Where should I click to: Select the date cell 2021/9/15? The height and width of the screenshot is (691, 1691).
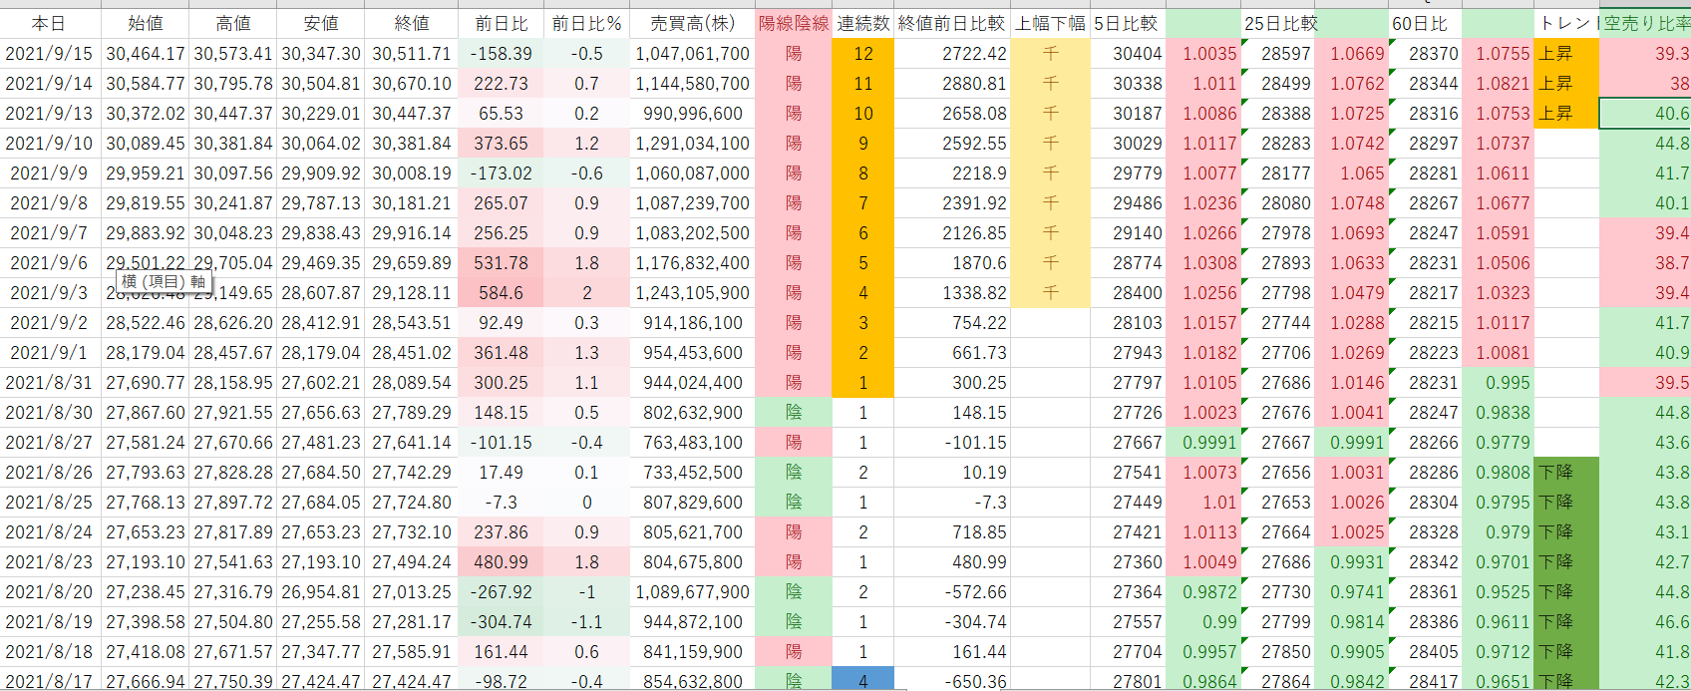[50, 53]
